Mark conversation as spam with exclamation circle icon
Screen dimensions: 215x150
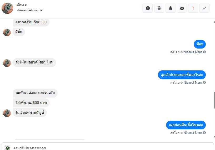click(148, 8)
